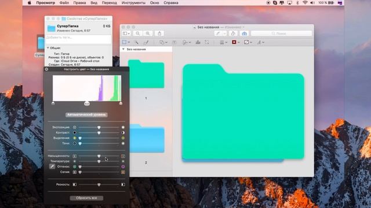The height and width of the screenshot is (208, 371).
Task: Open the fill color dropdown
Action: click(x=248, y=42)
